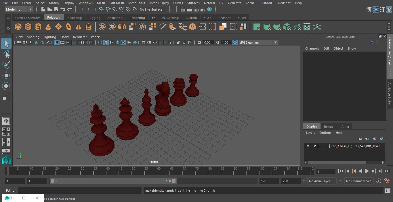Click the Open Scene folder icon
This screenshot has width=393, height=202.
(x=50, y=9)
